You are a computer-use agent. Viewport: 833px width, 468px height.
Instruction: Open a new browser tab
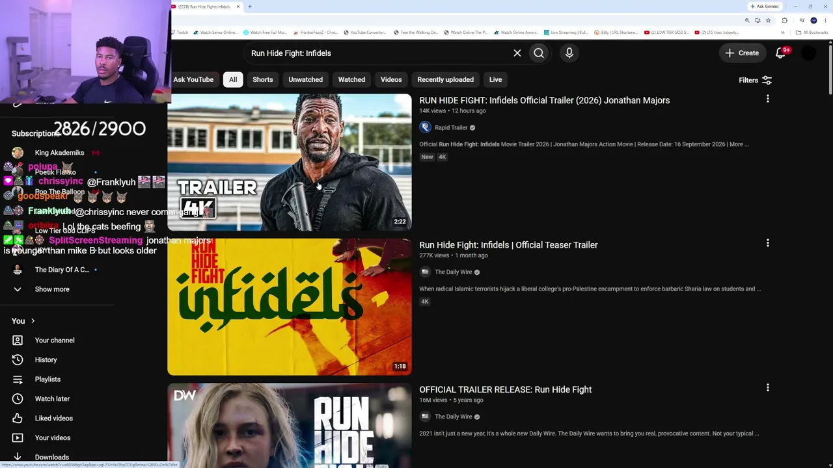click(250, 6)
